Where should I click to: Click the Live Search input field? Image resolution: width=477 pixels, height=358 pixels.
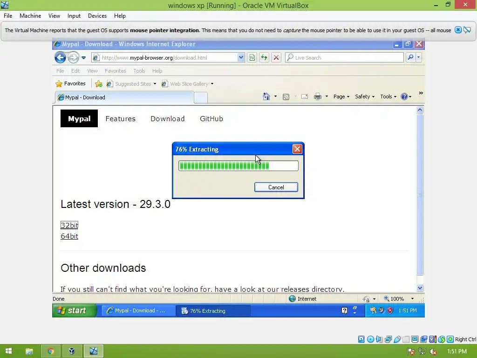344,57
